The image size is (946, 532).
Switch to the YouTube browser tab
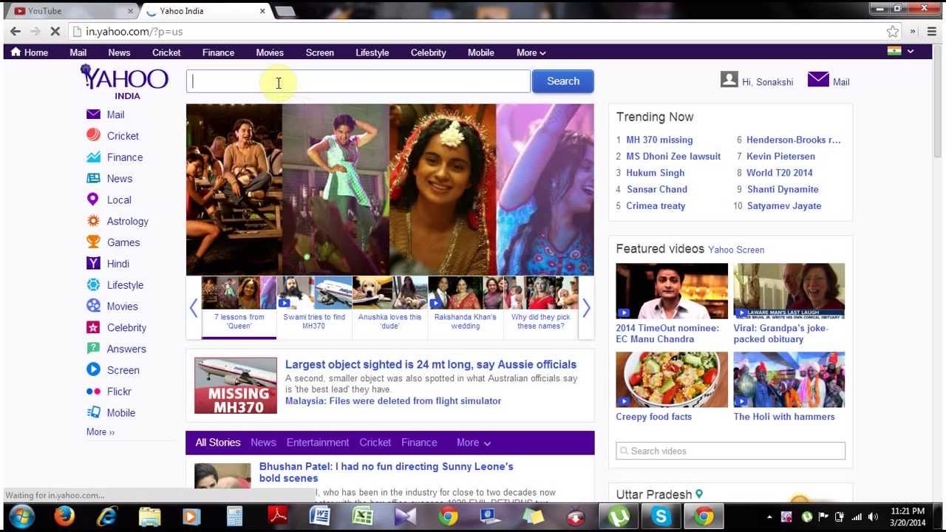pyautogui.click(x=74, y=11)
